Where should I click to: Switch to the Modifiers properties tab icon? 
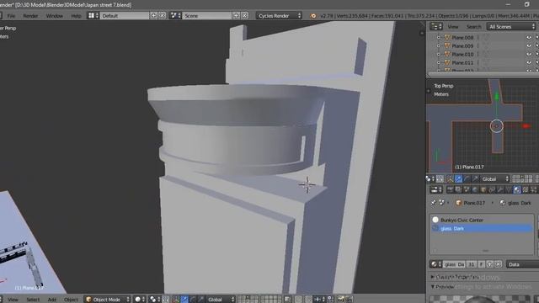[500, 189]
